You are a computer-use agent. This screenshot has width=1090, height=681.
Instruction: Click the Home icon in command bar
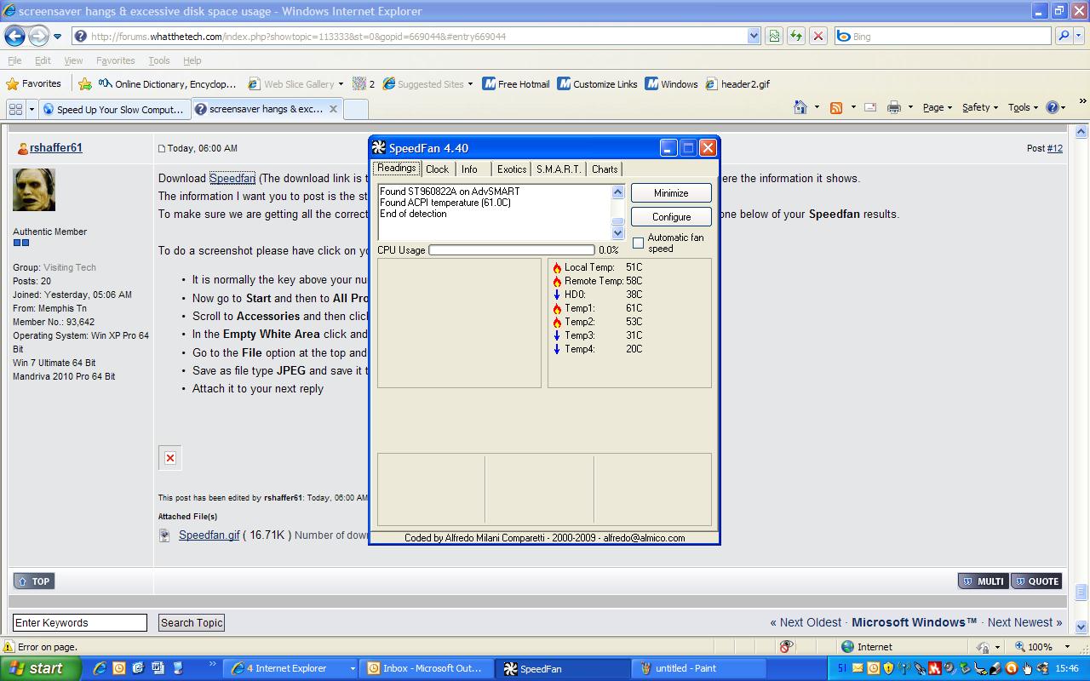click(x=800, y=107)
